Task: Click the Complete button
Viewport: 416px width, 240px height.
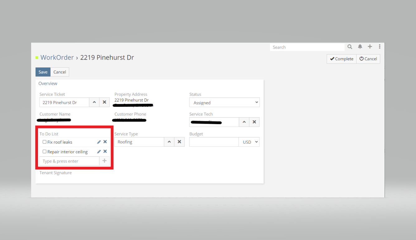Action: (x=342, y=59)
